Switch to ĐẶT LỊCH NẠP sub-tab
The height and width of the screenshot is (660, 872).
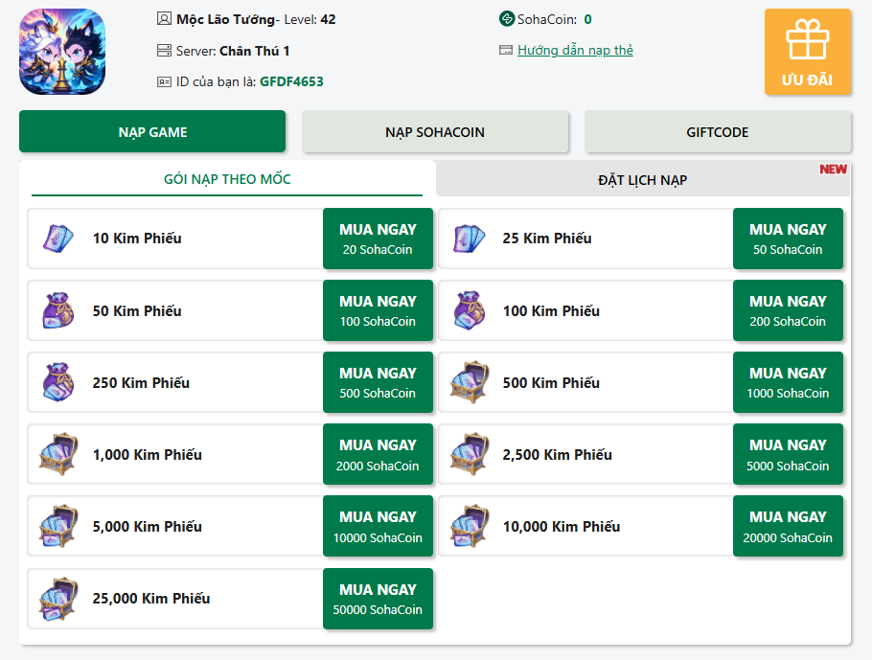(642, 180)
